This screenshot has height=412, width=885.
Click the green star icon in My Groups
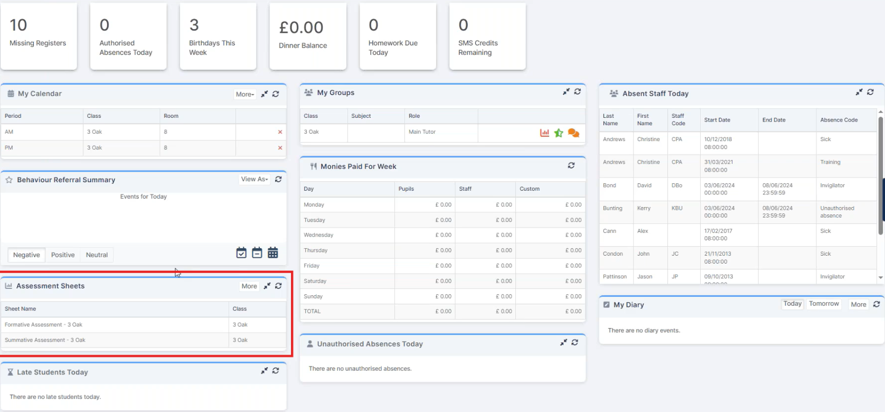click(x=559, y=133)
